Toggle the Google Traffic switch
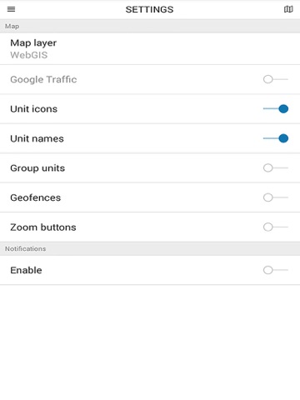Screen dimensions: 300x400 (x=276, y=79)
